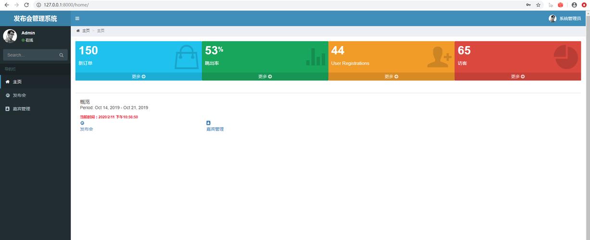This screenshot has height=240, width=590.
Task: Click the shopping bag icon on blue card
Action: [186, 57]
